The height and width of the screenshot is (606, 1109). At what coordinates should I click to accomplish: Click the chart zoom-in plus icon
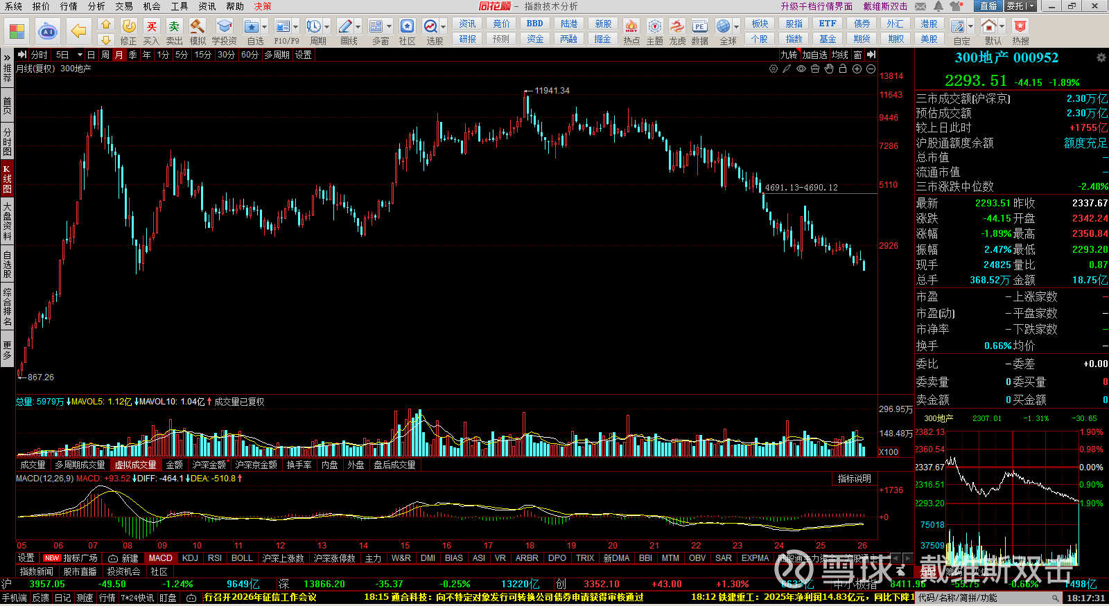tap(857, 69)
